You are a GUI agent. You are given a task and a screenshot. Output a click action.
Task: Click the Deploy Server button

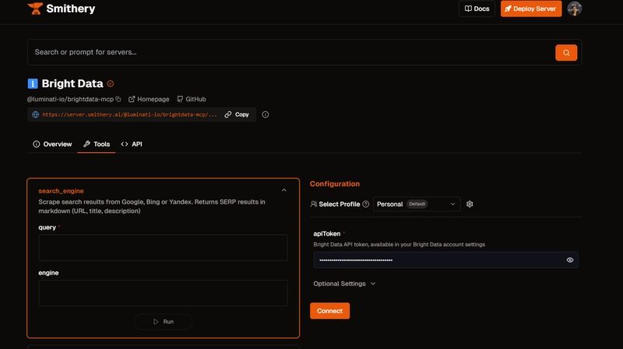coord(531,9)
